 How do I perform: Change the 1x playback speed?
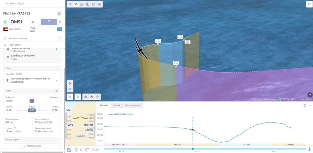tap(95, 150)
